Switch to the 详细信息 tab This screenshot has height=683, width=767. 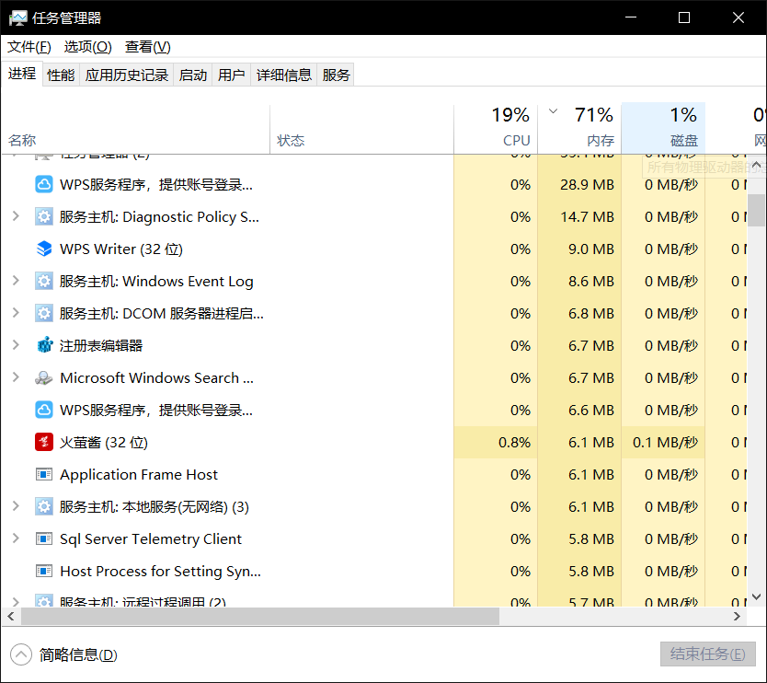click(283, 75)
